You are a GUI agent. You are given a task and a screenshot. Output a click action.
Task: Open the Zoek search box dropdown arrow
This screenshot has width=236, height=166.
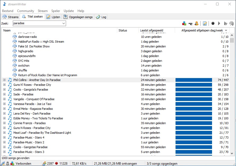pyautogui.click(x=64, y=23)
